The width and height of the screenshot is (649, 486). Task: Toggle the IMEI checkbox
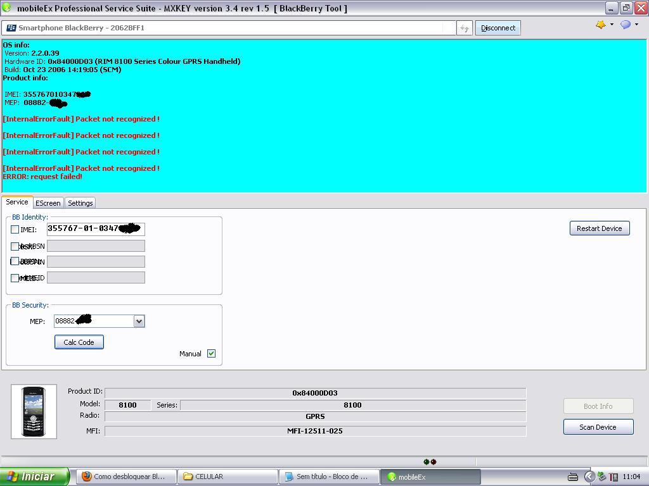[x=15, y=229]
